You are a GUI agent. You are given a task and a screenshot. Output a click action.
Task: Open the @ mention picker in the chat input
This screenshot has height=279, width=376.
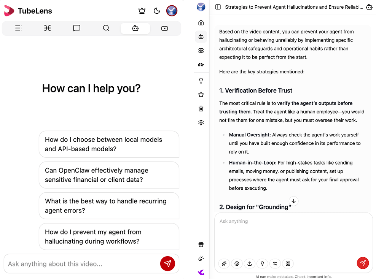(x=237, y=263)
